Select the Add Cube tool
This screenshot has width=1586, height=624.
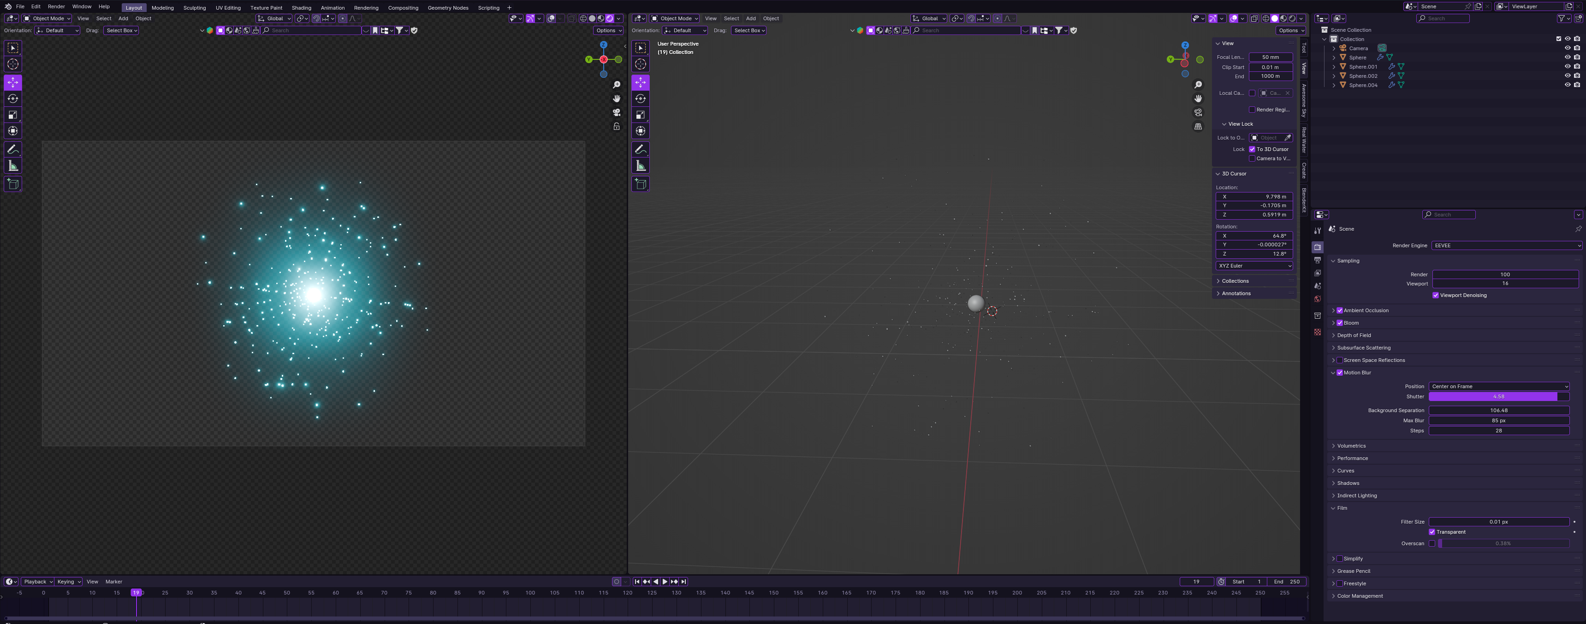click(12, 183)
